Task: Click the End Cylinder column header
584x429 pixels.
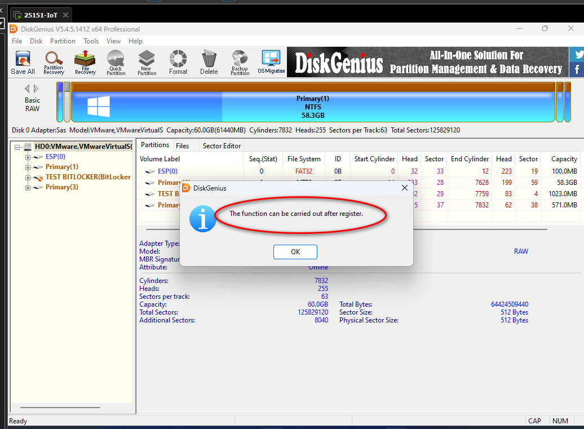Action: pyautogui.click(x=470, y=159)
